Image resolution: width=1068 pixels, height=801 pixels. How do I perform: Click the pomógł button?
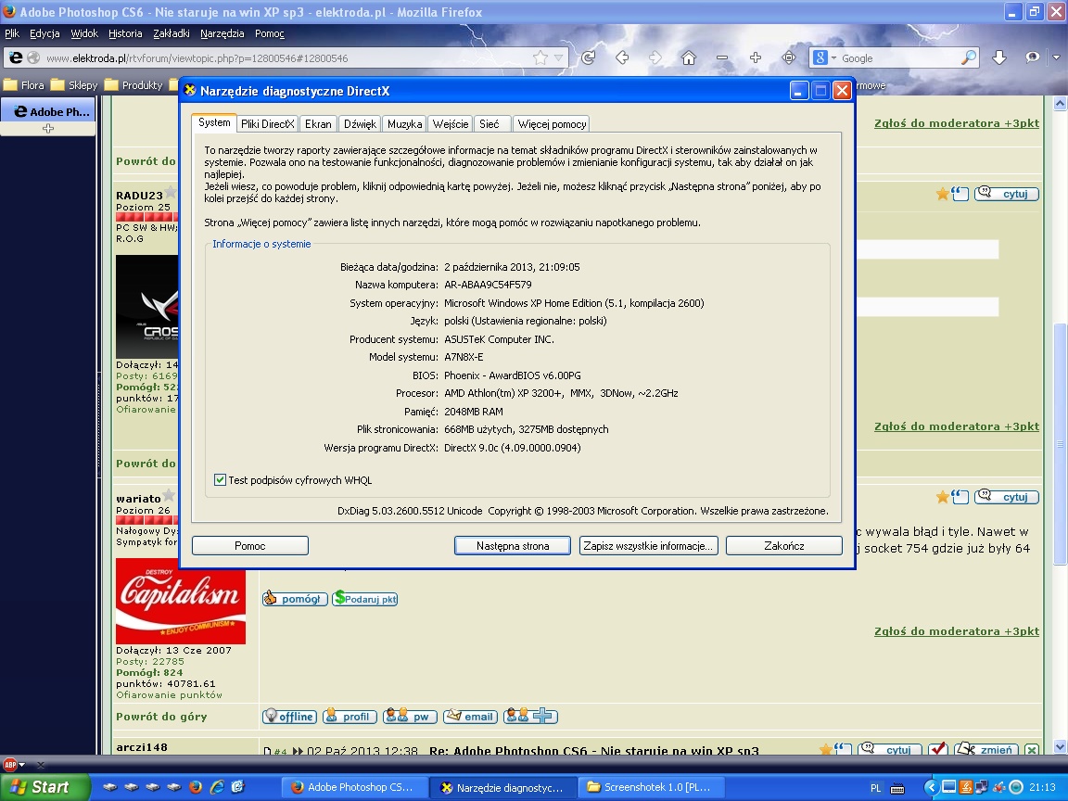click(295, 599)
